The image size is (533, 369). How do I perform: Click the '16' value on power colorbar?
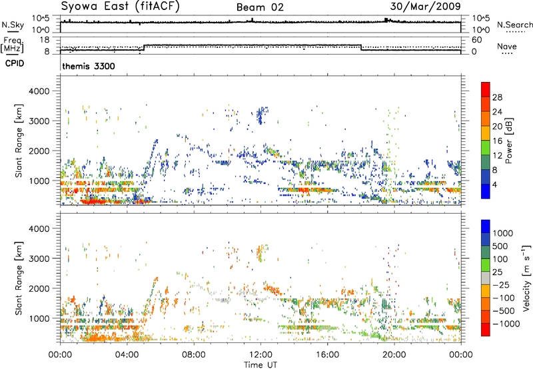click(x=497, y=141)
